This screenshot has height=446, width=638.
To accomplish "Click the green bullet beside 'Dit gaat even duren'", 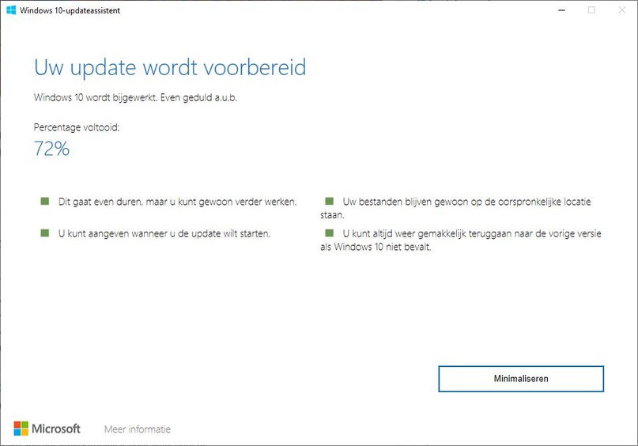I will tap(45, 201).
